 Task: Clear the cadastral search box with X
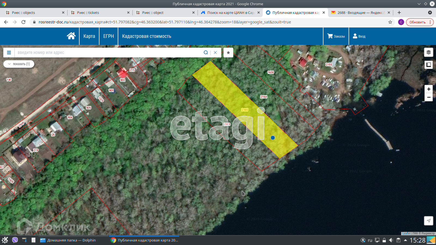(x=215, y=53)
